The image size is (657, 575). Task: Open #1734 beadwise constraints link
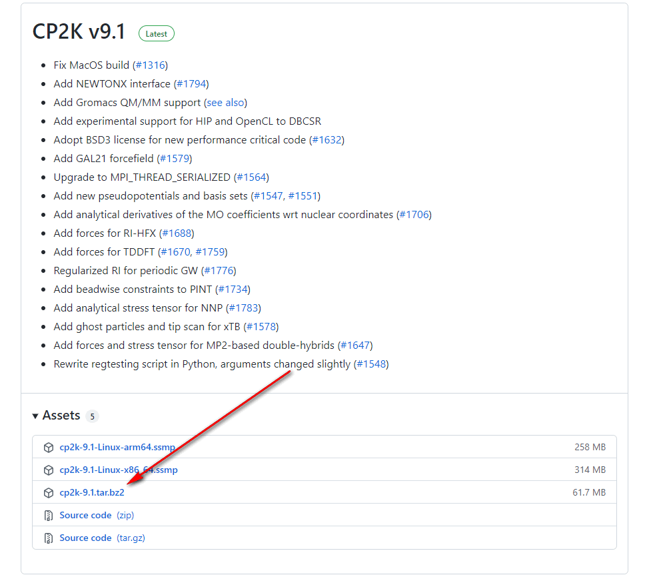click(233, 290)
